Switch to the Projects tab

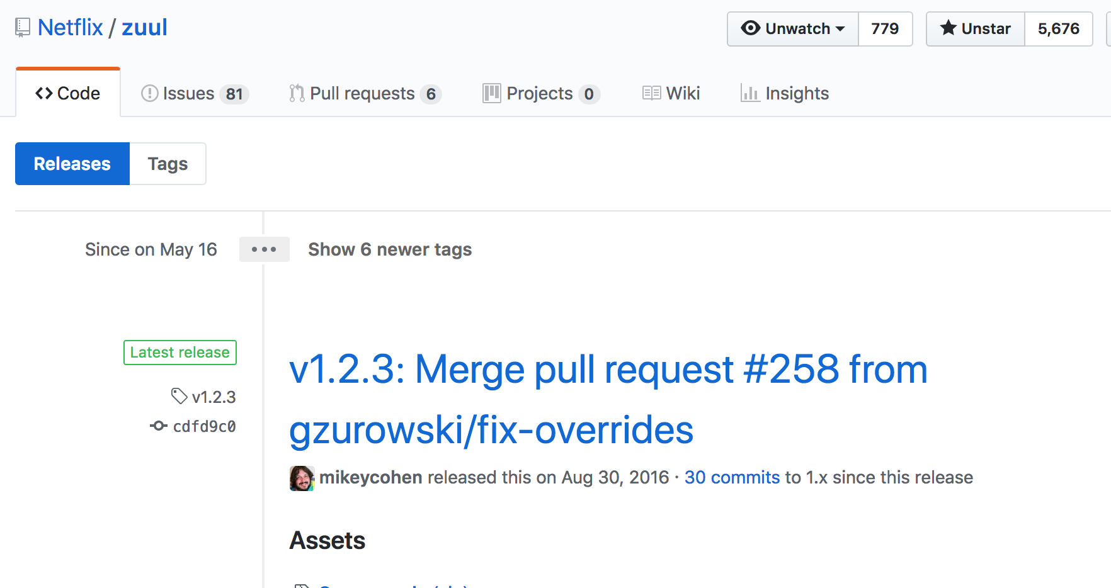(541, 94)
